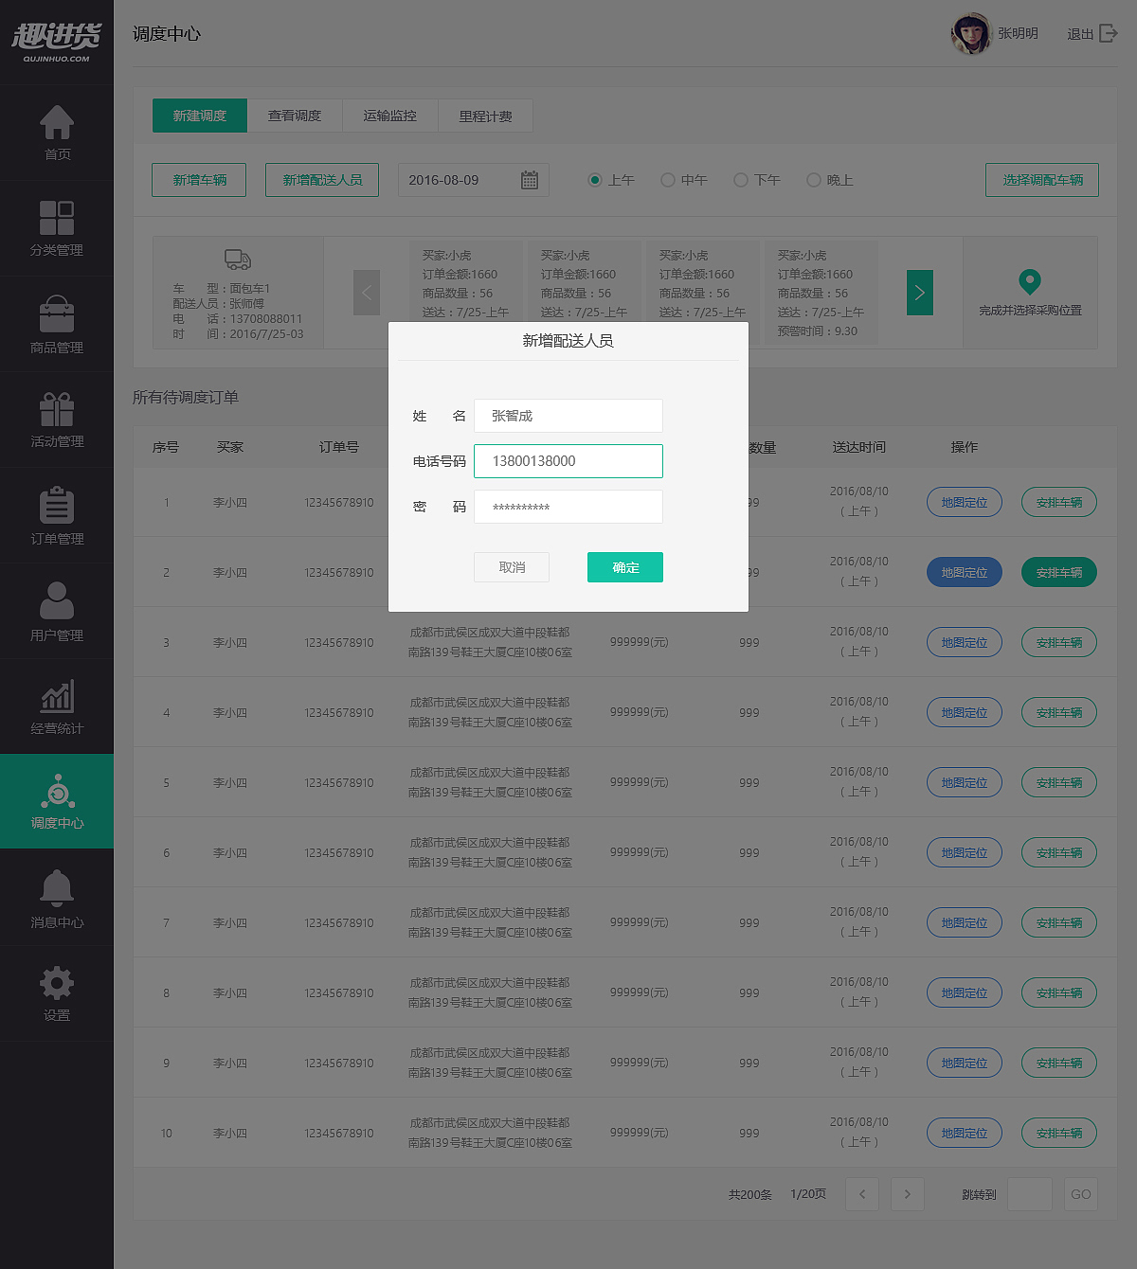This screenshot has height=1269, width=1137.
Task: Click 地图定位 for order row 5
Action: 965,782
